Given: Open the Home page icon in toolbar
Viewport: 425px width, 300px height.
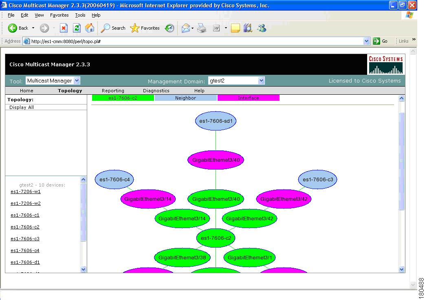Looking at the screenshot, I should 90,28.
